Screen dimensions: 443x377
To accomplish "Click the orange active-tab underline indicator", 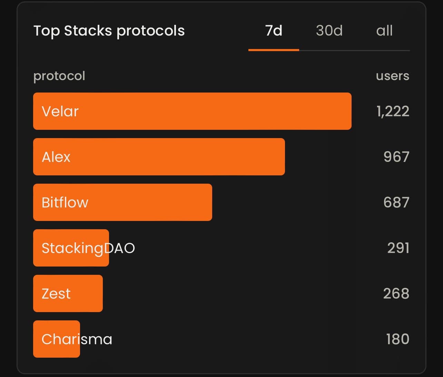I will coord(274,50).
